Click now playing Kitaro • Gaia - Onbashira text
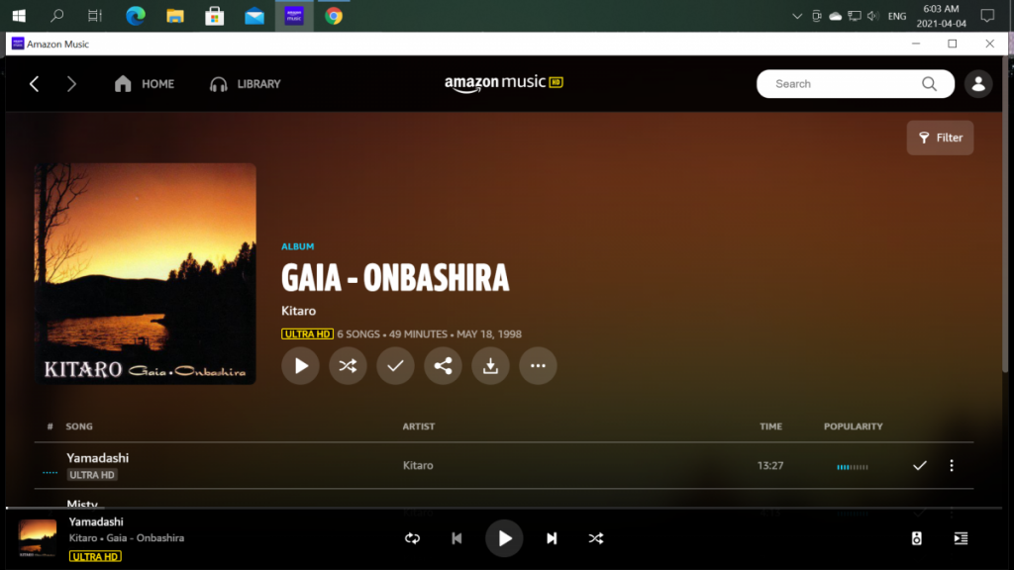The height and width of the screenshot is (570, 1014). pyautogui.click(x=127, y=537)
